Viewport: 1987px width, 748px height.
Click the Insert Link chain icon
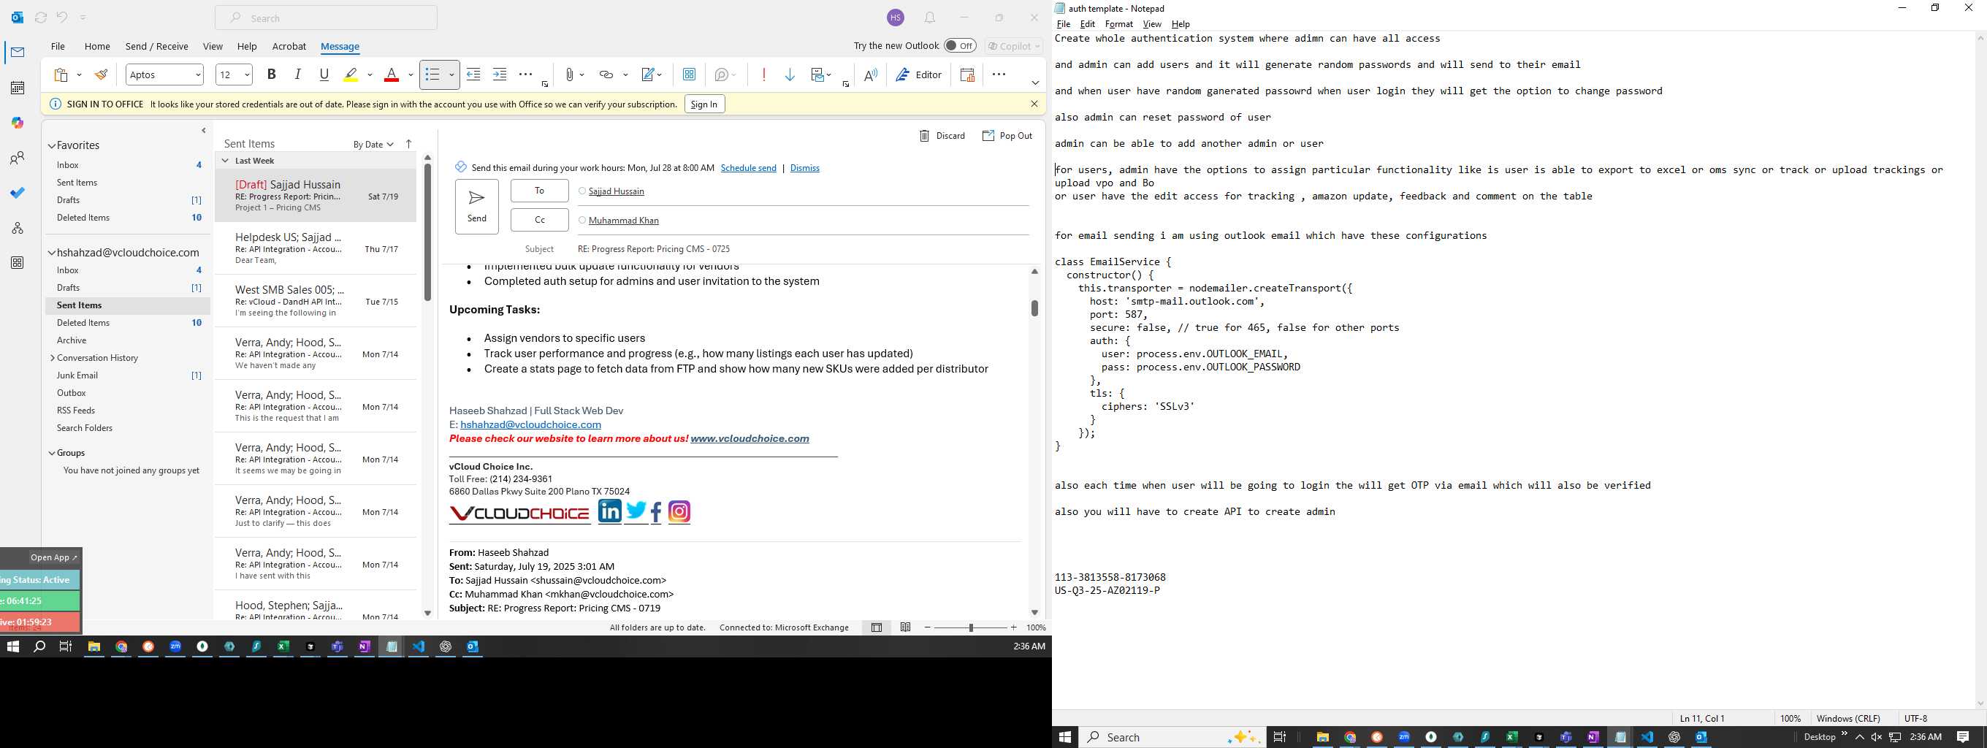[606, 75]
